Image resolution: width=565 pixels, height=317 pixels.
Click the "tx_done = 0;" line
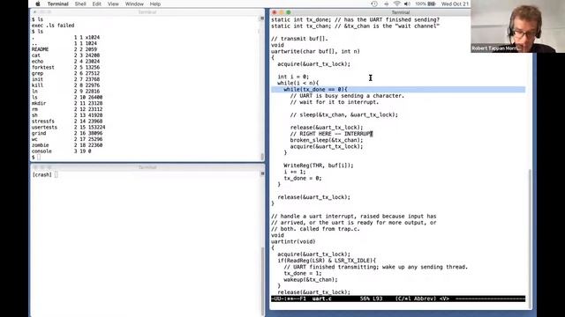coord(303,178)
